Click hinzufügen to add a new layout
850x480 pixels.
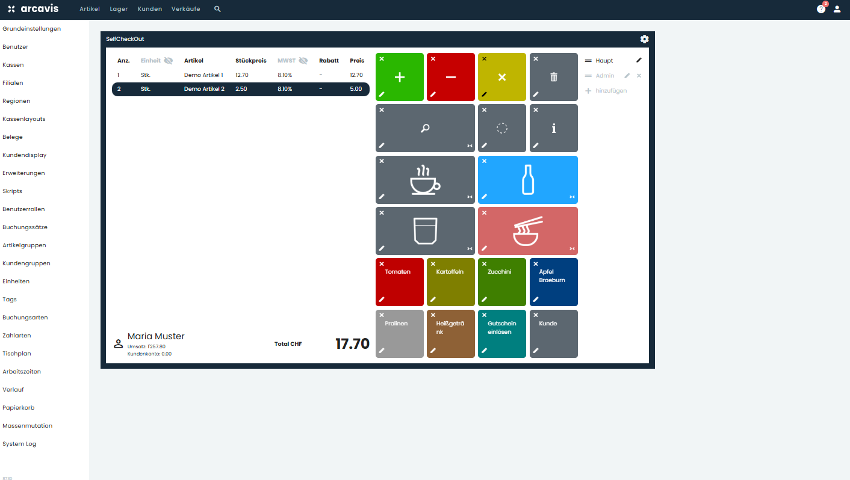pyautogui.click(x=610, y=90)
